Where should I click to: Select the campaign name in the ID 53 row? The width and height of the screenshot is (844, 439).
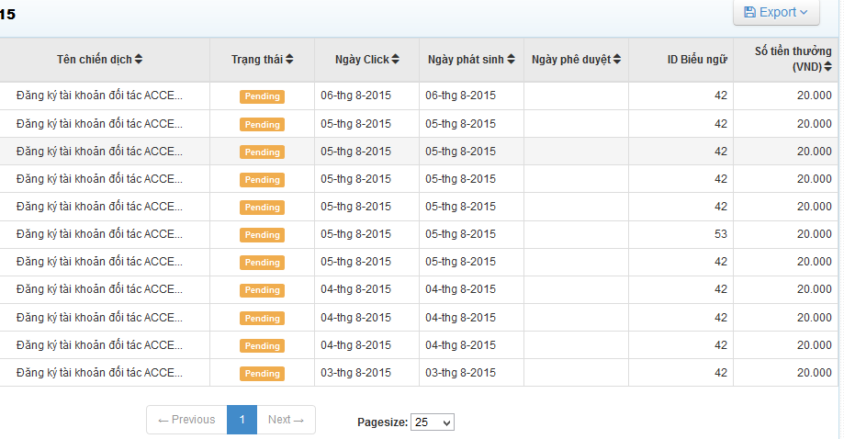(99, 234)
